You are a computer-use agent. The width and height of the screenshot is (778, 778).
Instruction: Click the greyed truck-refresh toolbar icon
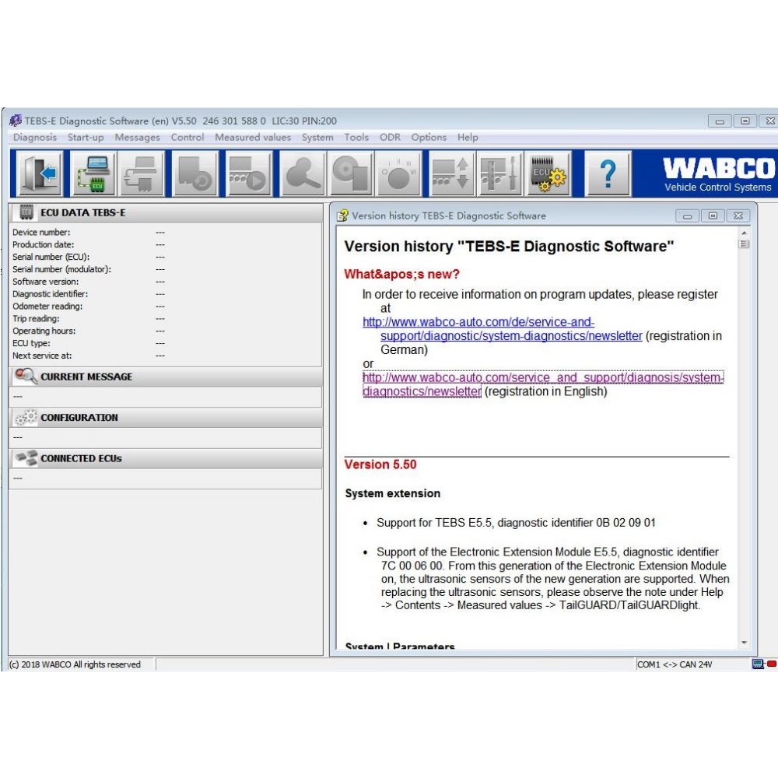click(195, 173)
